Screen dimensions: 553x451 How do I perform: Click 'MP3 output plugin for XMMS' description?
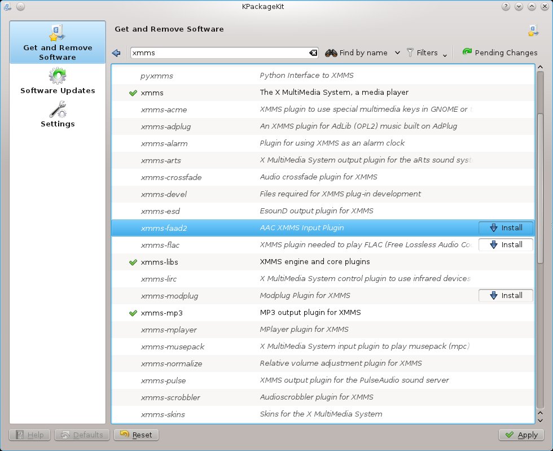pyautogui.click(x=310, y=312)
